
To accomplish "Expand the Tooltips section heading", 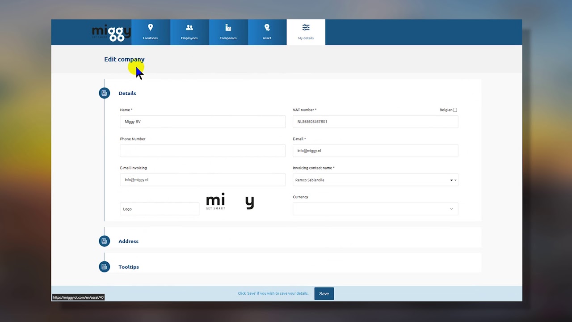I will click(129, 267).
